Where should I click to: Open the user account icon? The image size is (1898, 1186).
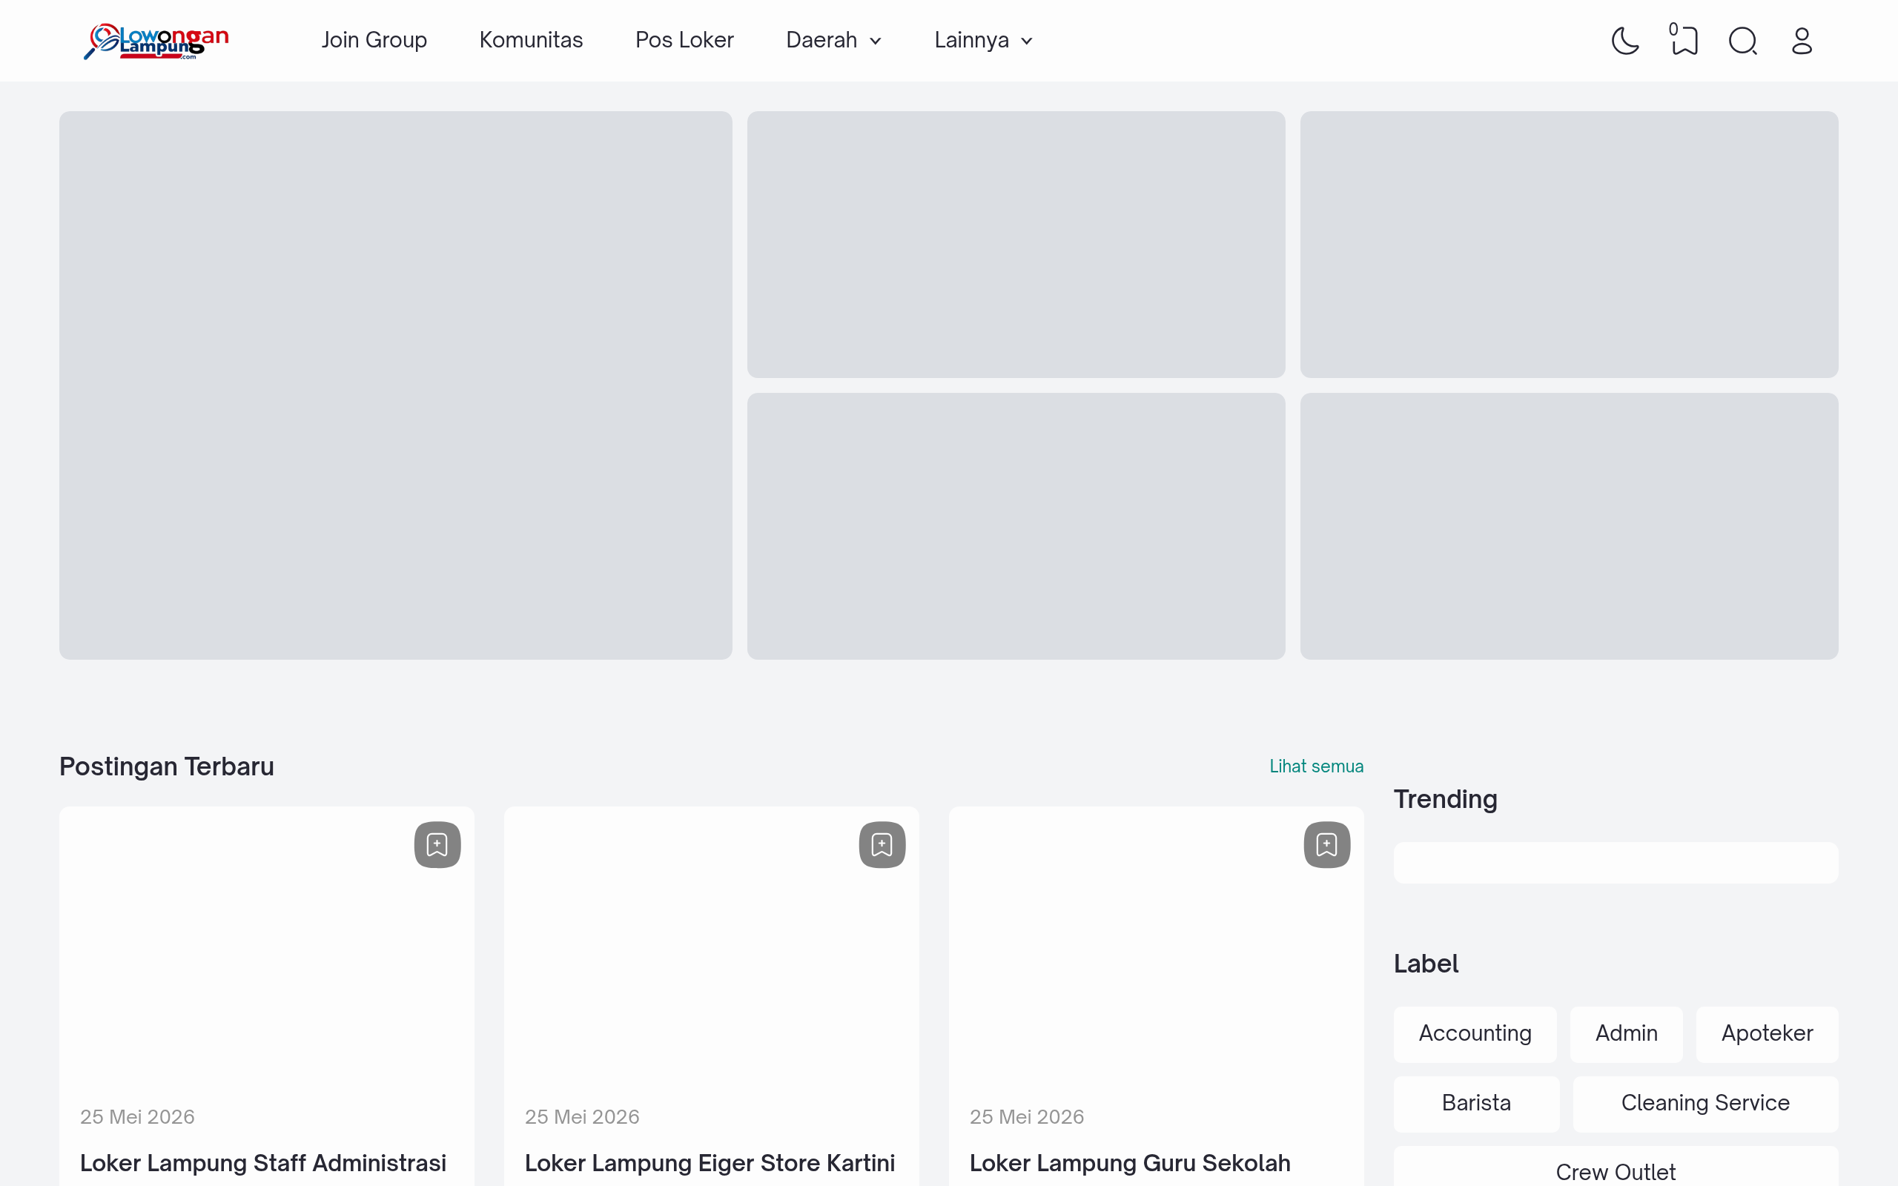coord(1802,41)
